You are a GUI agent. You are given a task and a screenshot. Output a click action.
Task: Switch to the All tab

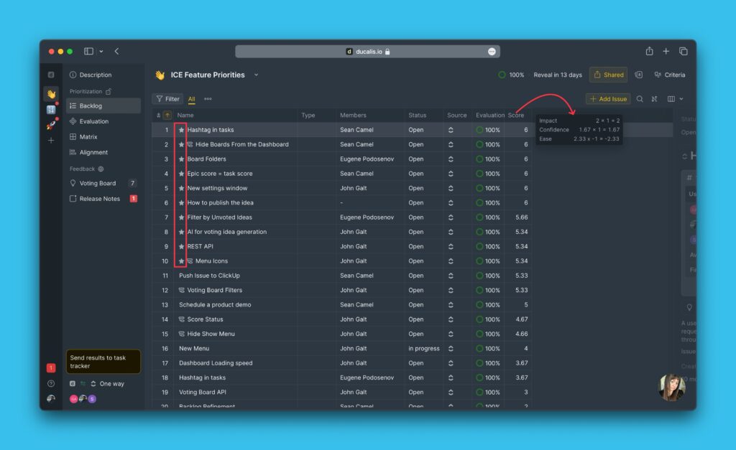191,98
